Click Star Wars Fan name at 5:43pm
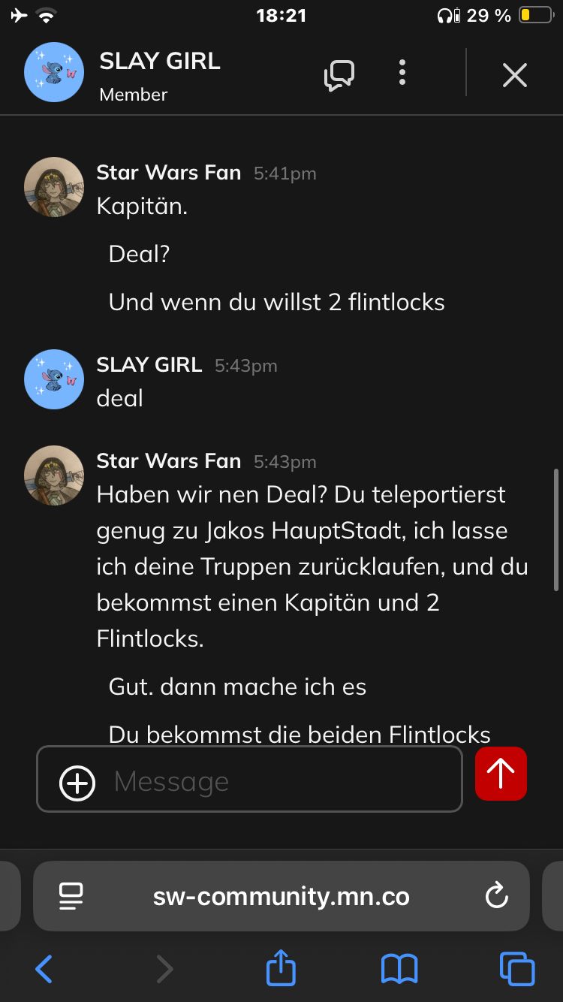This screenshot has height=1002, width=563. click(x=169, y=461)
